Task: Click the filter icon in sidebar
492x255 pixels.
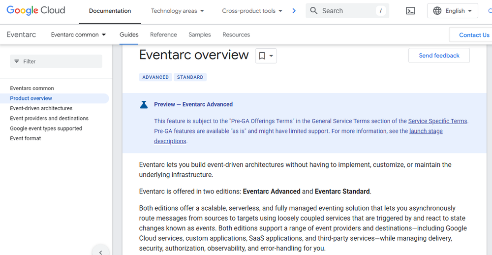Action: pos(17,62)
